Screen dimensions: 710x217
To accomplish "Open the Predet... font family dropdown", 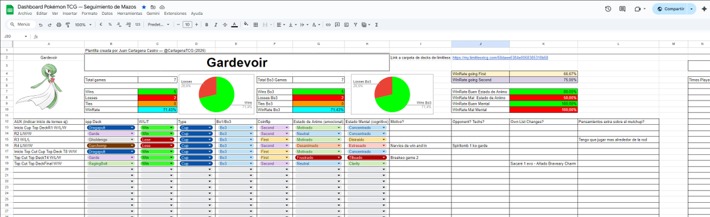I will [158, 25].
